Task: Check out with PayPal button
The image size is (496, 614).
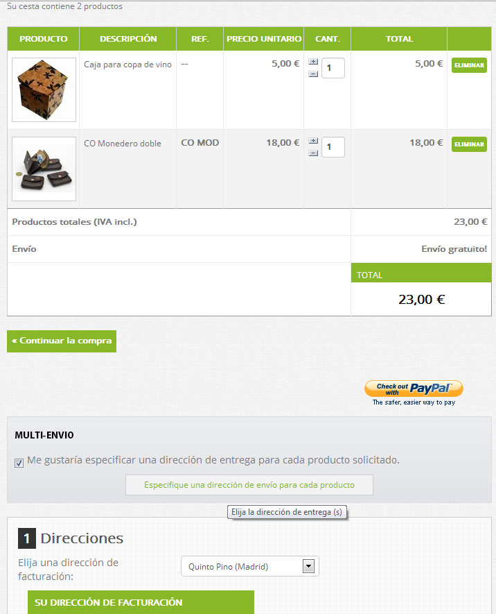Action: [x=414, y=389]
